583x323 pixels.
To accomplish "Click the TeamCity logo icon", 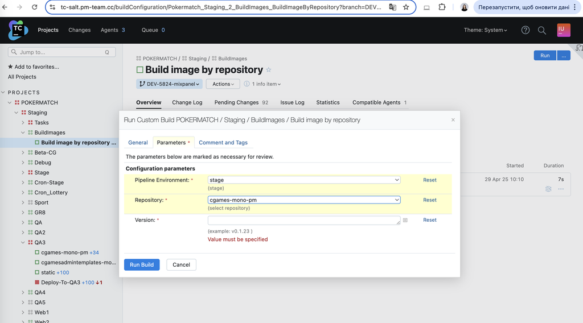I will [x=18, y=30].
